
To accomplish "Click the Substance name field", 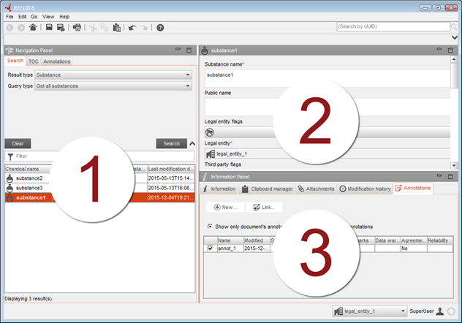I will (x=327, y=78).
